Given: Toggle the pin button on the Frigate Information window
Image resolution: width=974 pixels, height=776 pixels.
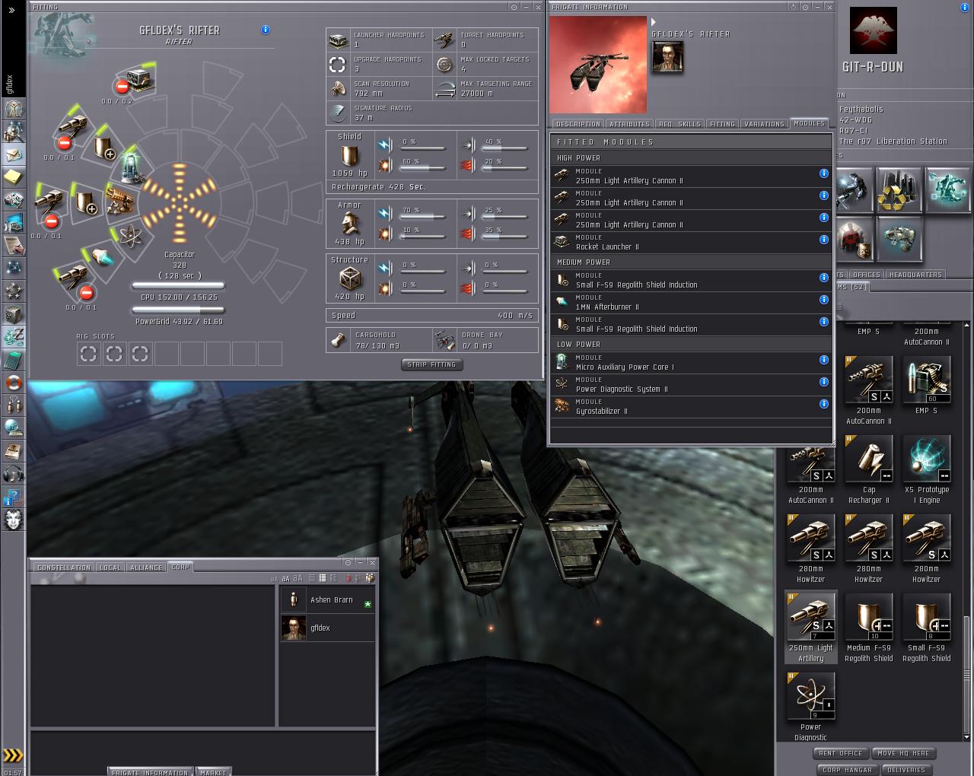Looking at the screenshot, I should click(x=804, y=7).
